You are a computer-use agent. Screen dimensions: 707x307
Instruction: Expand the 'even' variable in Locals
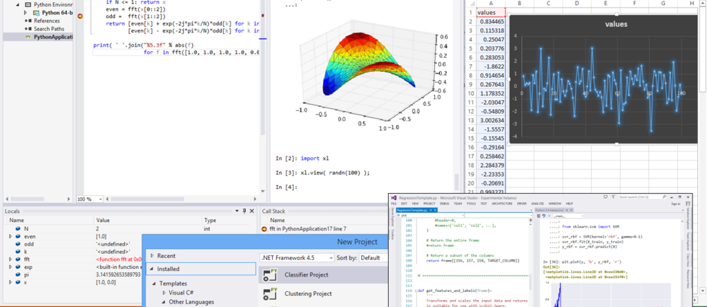10,236
